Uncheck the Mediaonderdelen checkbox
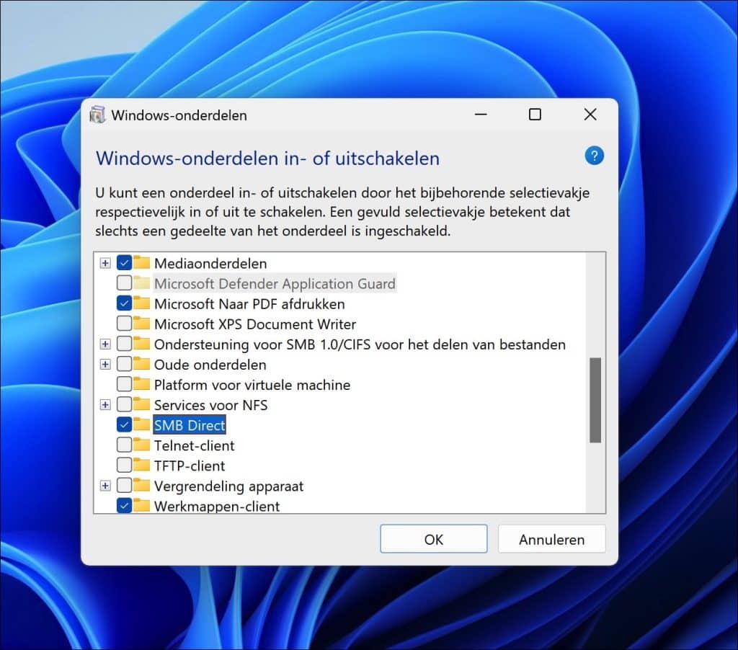 (124, 262)
